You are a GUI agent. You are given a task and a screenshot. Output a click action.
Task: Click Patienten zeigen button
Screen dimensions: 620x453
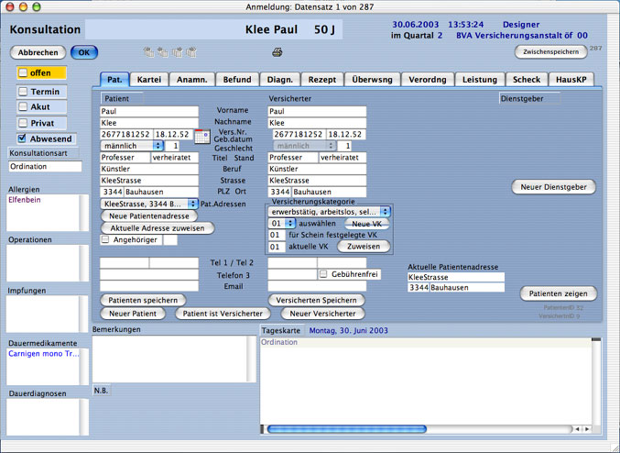click(558, 293)
